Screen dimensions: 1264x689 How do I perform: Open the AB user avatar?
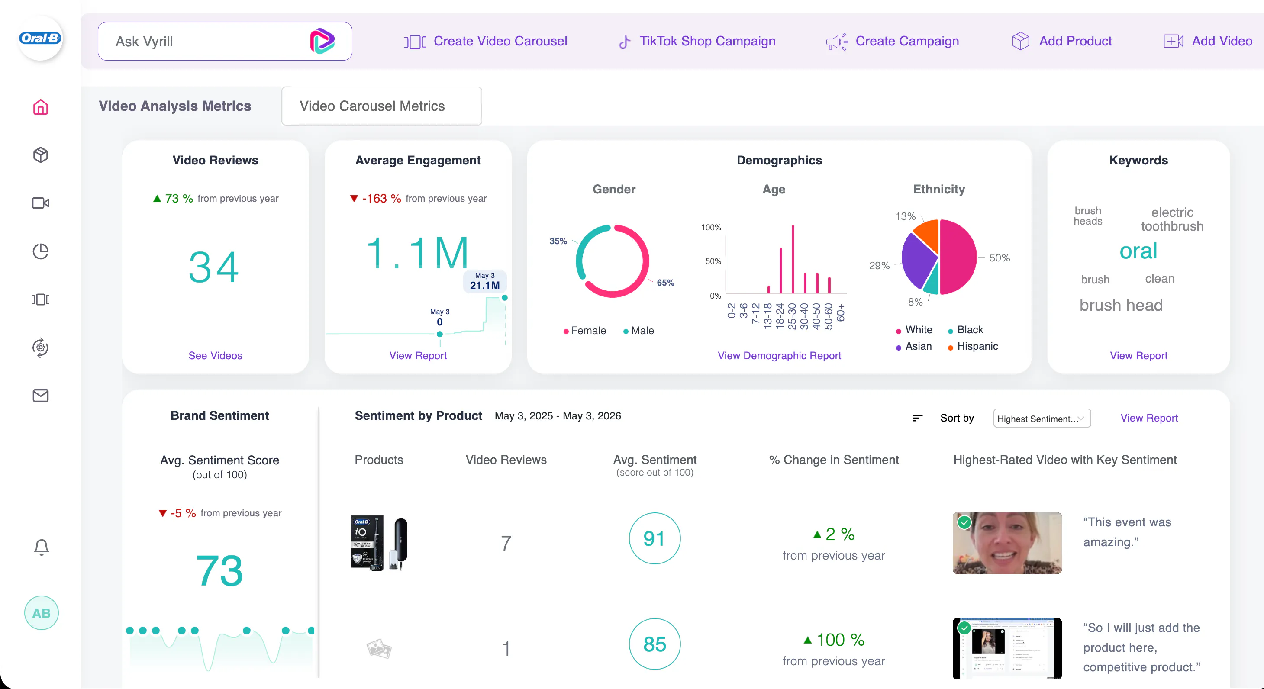point(41,613)
